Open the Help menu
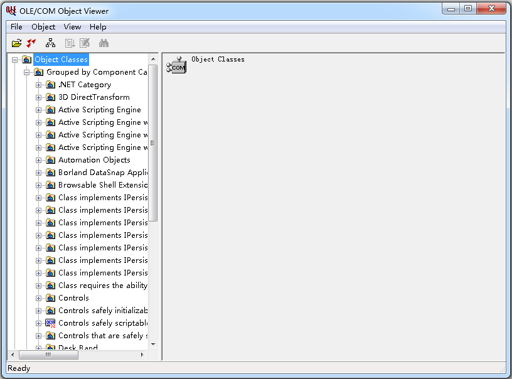Viewport: 512px width, 379px height. pos(98,27)
